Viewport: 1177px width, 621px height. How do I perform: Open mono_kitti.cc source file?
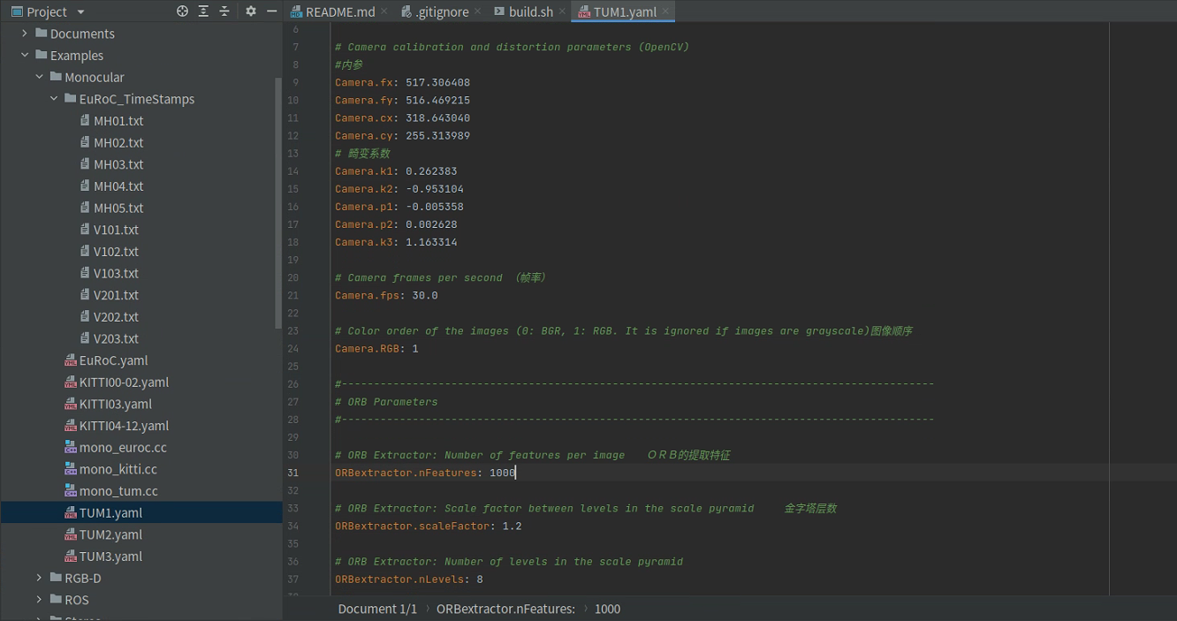click(118, 469)
